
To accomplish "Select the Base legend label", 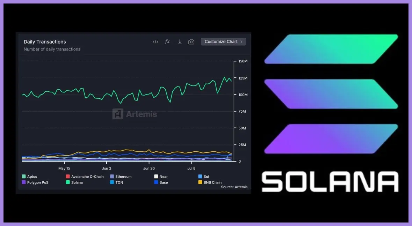I will click(164, 182).
